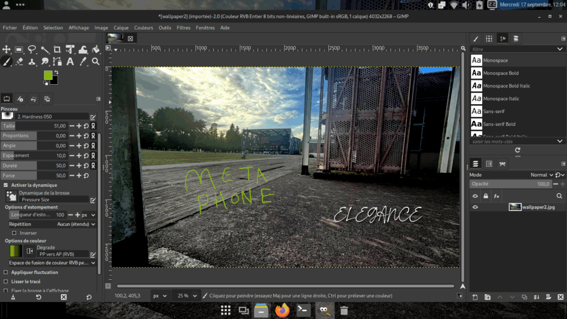Viewport: 567px width, 319px height.
Task: Open the brush editor next to Hardness 050
Action: coord(93,117)
